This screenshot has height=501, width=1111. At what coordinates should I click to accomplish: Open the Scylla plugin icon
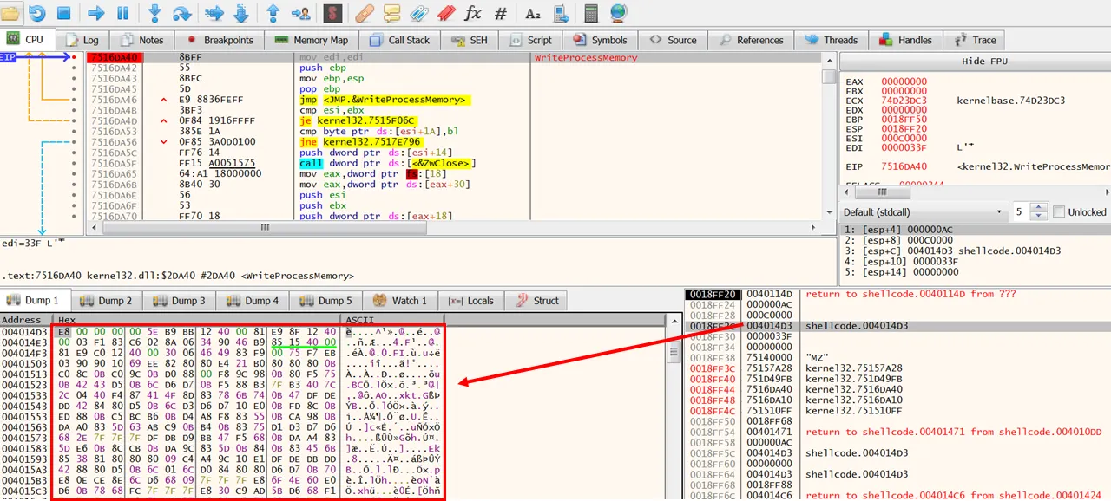click(332, 13)
